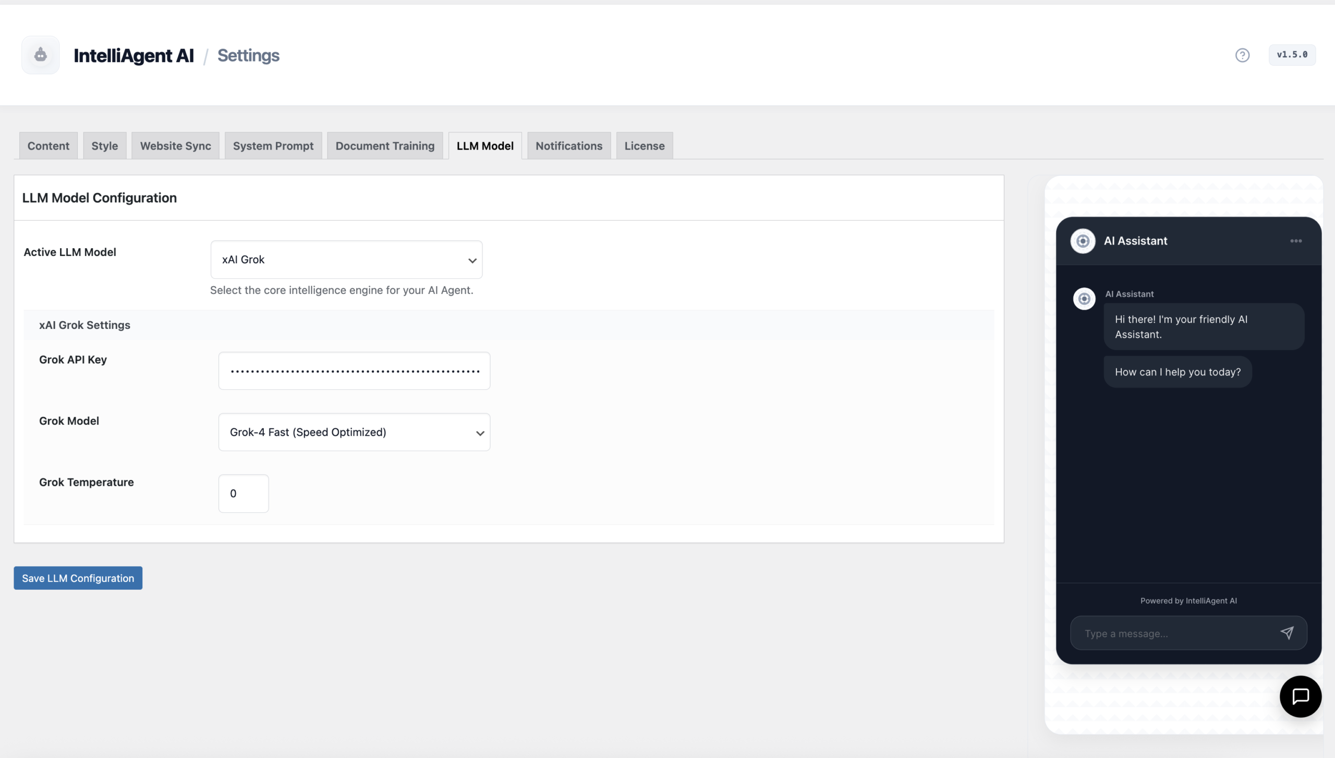1335x758 pixels.
Task: Focus the Grok Temperature number field
Action: (244, 494)
